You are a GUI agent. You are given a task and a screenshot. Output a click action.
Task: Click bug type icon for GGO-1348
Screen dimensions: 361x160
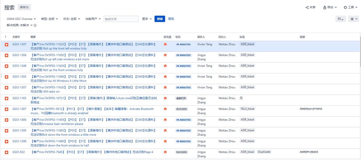click(x=7, y=66)
